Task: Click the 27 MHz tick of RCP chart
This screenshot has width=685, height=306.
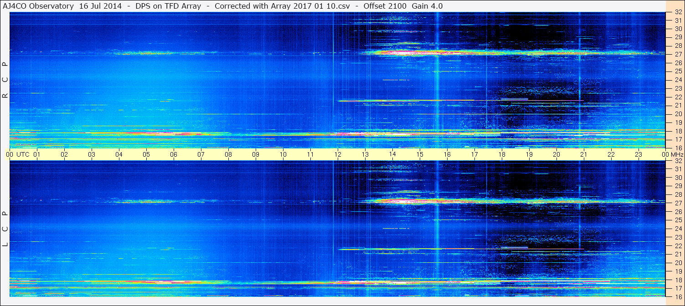Action: tap(678, 54)
